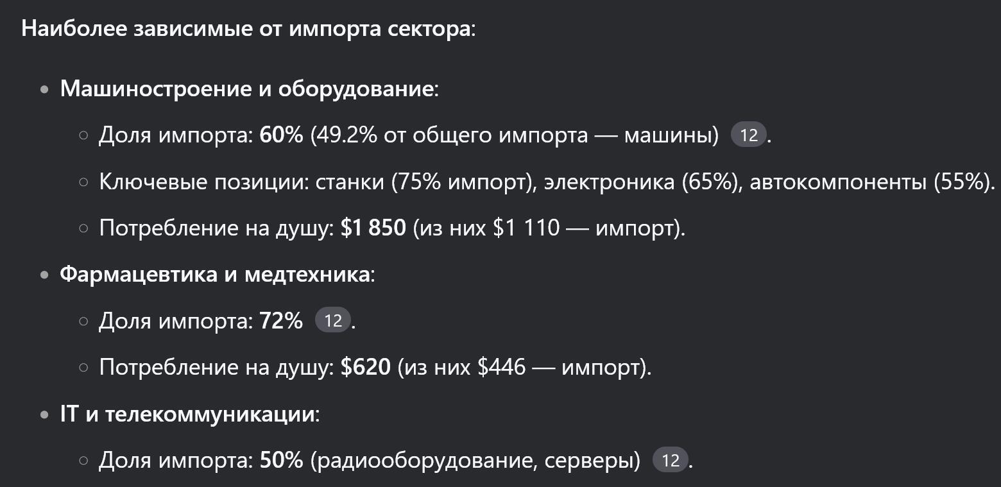
Task: Open citation badge 12 next to 72%
Action: click(333, 320)
